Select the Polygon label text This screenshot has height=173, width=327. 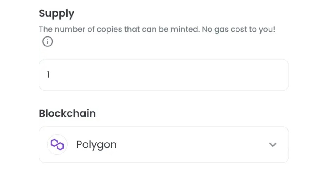(96, 145)
